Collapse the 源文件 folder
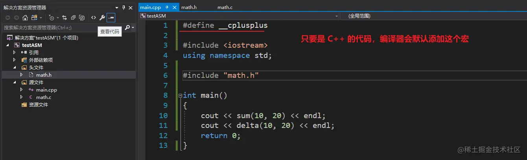 coord(15,82)
